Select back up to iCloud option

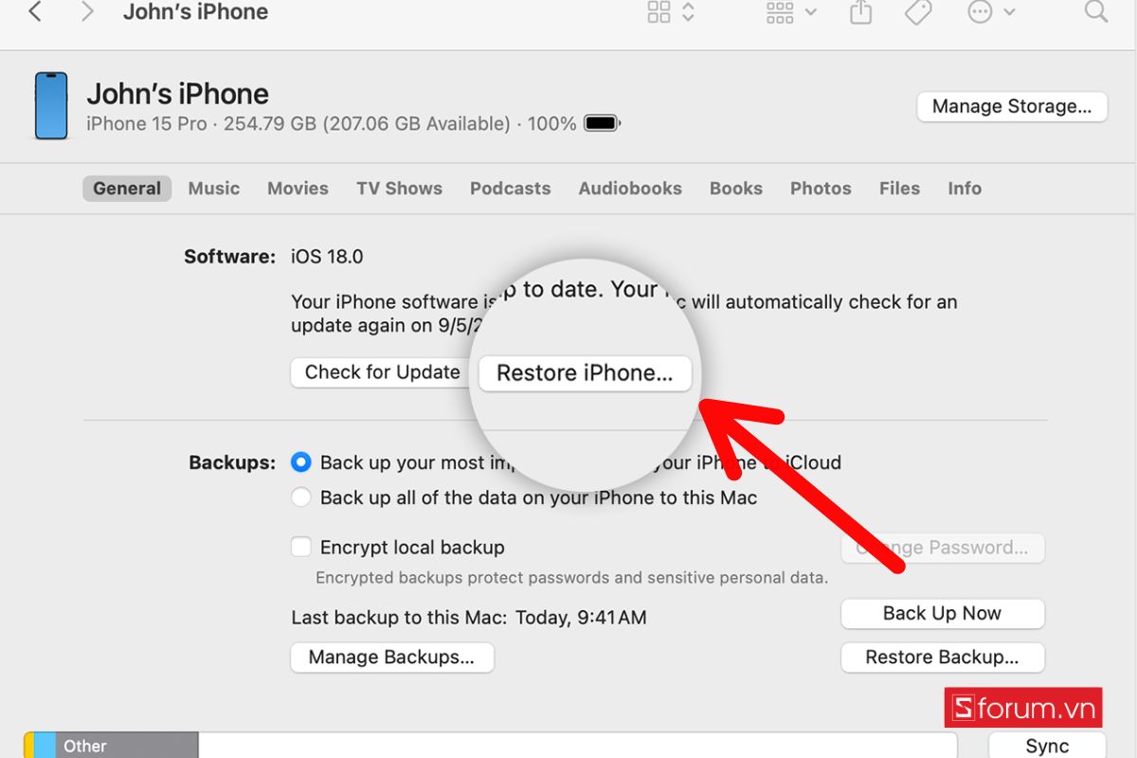301,462
